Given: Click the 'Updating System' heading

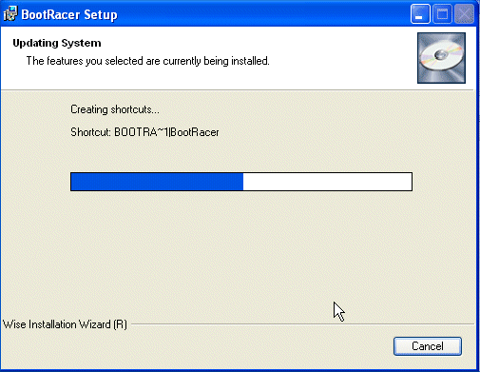Looking at the screenshot, I should point(57,43).
